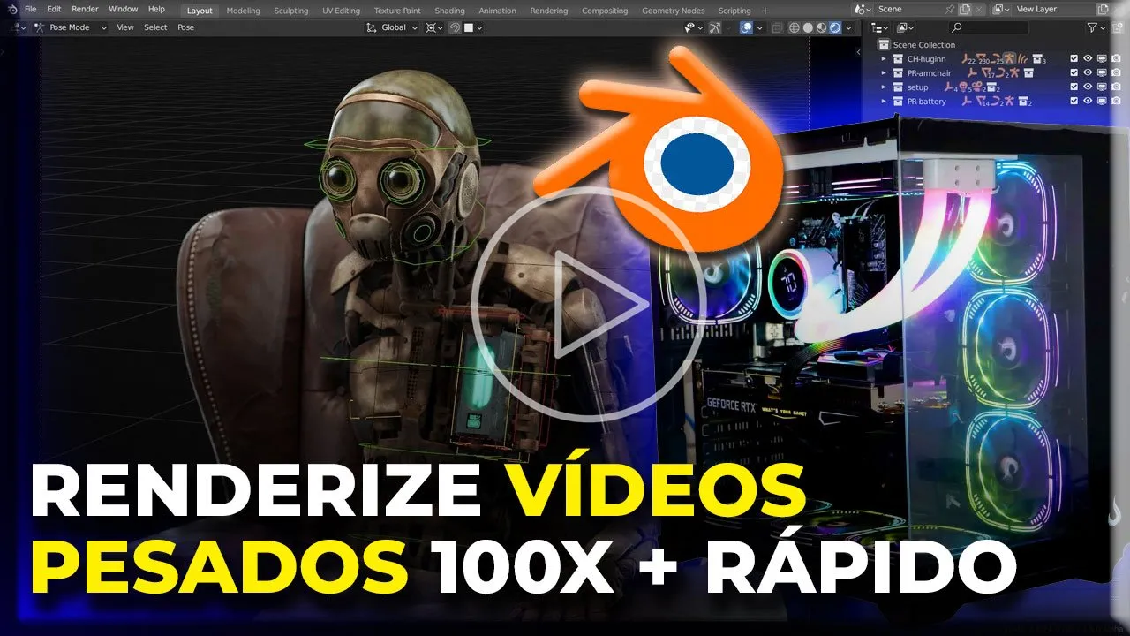1130x636 pixels.
Task: Disable PR-battery in renders via camera toggle
Action: [x=1116, y=102]
